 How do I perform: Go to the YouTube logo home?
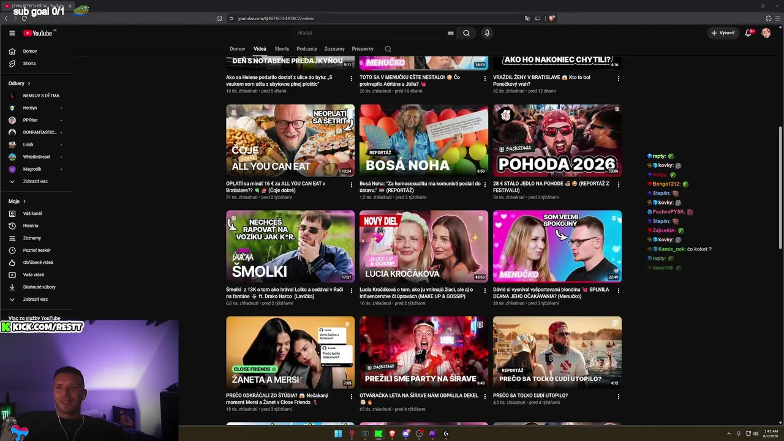(x=38, y=33)
